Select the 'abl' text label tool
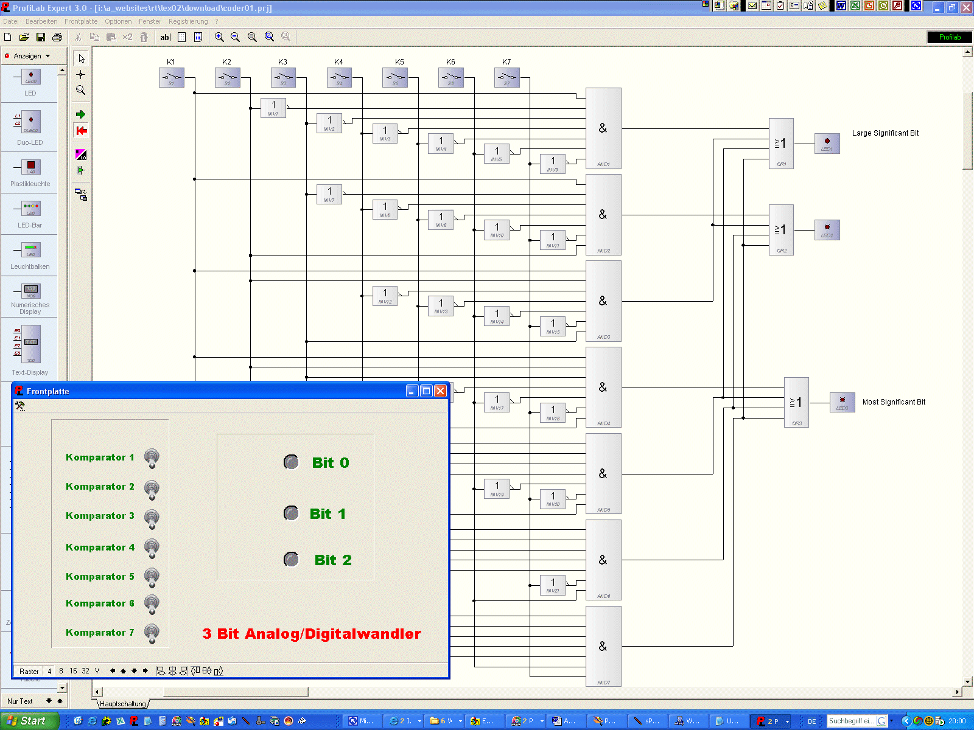This screenshot has height=730, width=974. 166,37
